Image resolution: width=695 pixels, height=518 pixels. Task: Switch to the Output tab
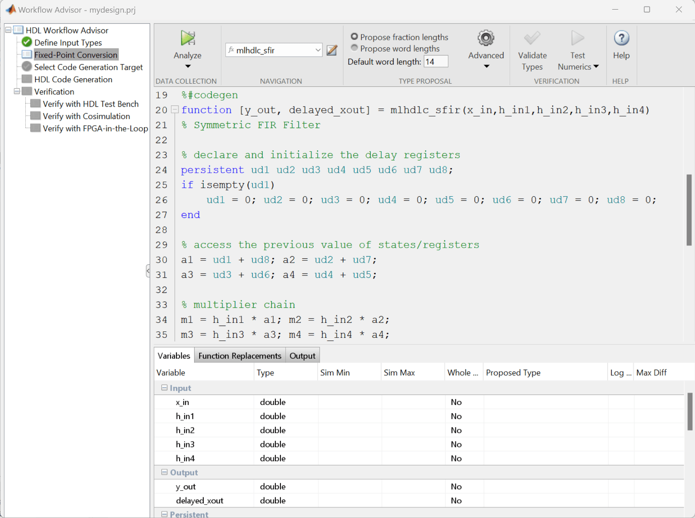(x=302, y=356)
